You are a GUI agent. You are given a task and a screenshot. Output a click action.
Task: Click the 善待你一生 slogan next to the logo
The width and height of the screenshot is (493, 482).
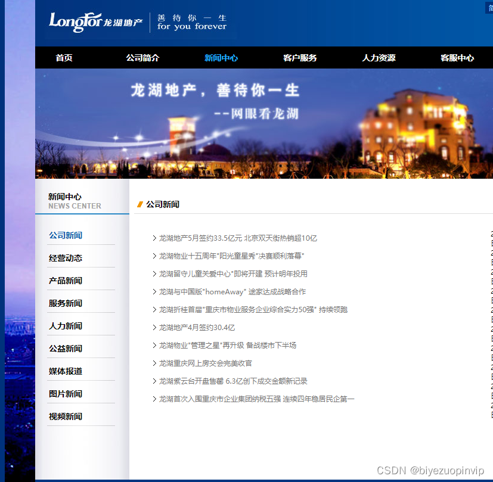pos(191,23)
